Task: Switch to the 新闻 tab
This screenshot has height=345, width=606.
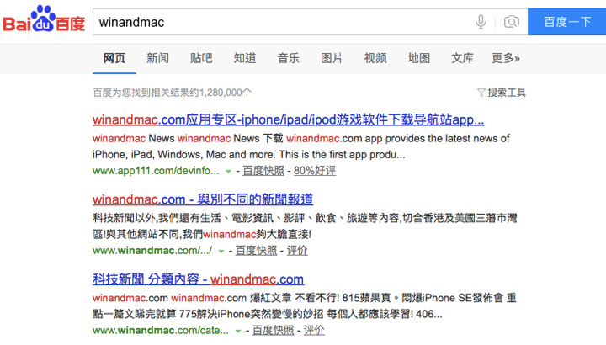Action: click(157, 58)
